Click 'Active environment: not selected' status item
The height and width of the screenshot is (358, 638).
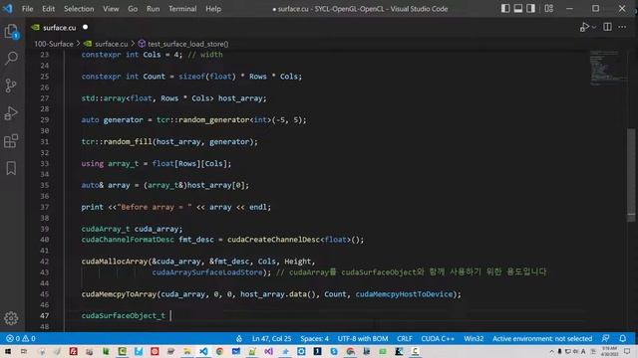(542, 338)
